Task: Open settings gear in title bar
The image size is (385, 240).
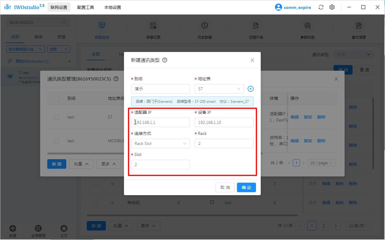Action: 332,7
